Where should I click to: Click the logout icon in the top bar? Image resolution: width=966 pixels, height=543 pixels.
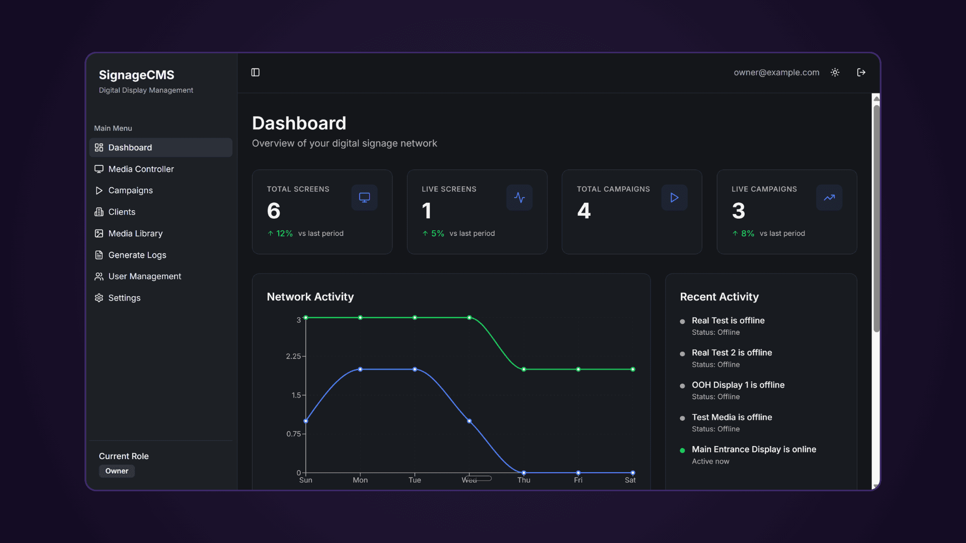tap(861, 72)
